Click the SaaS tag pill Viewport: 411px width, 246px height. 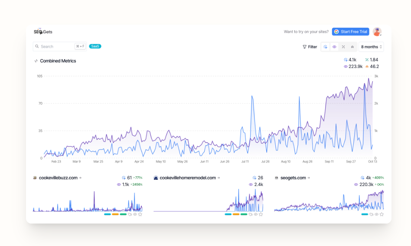pos(95,46)
